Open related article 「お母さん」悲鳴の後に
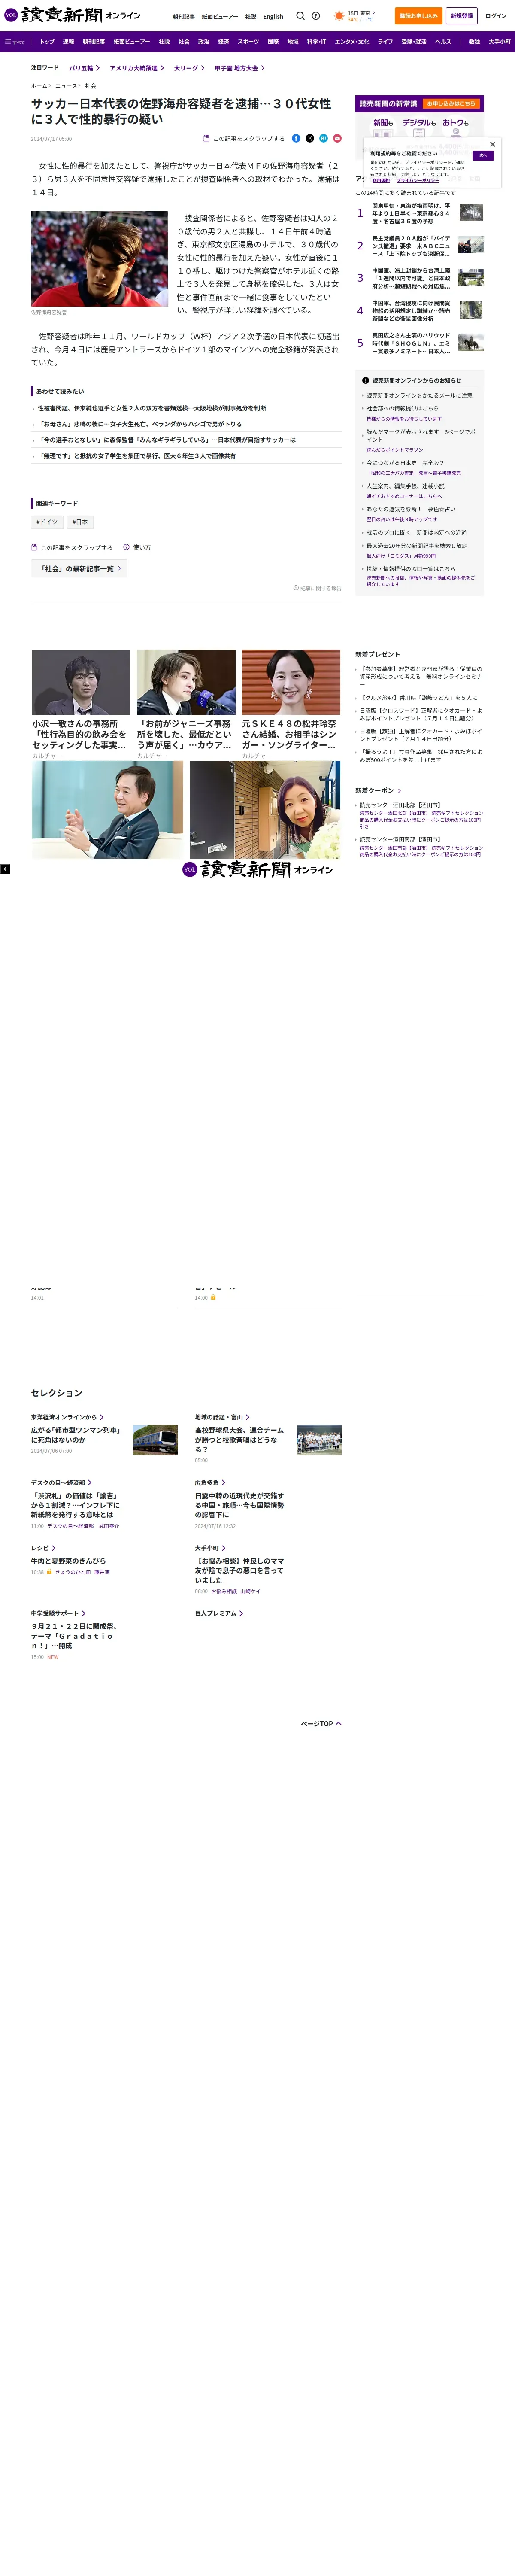The image size is (515, 2576). tap(140, 424)
